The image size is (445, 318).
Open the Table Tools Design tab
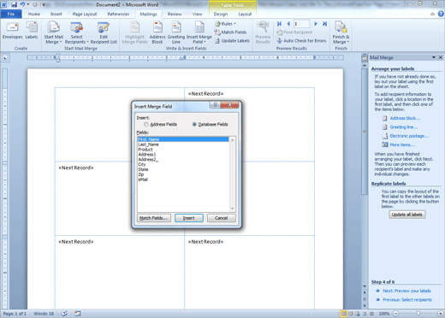[x=221, y=14]
